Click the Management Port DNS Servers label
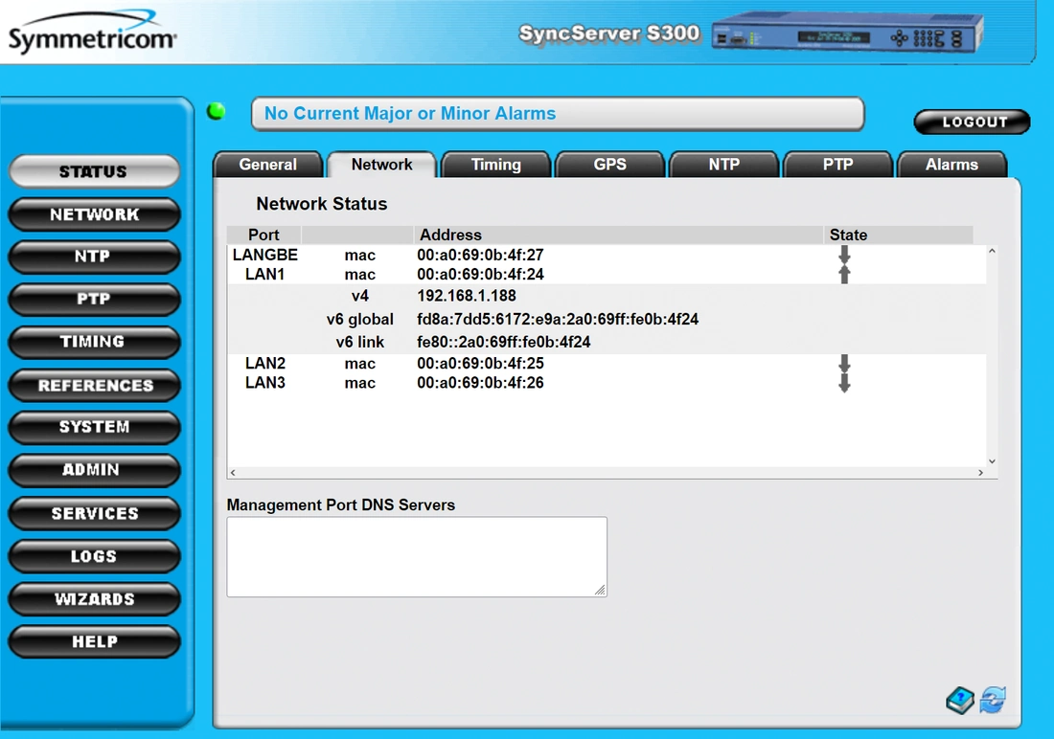Screen dimensions: 1054x739 [x=341, y=505]
